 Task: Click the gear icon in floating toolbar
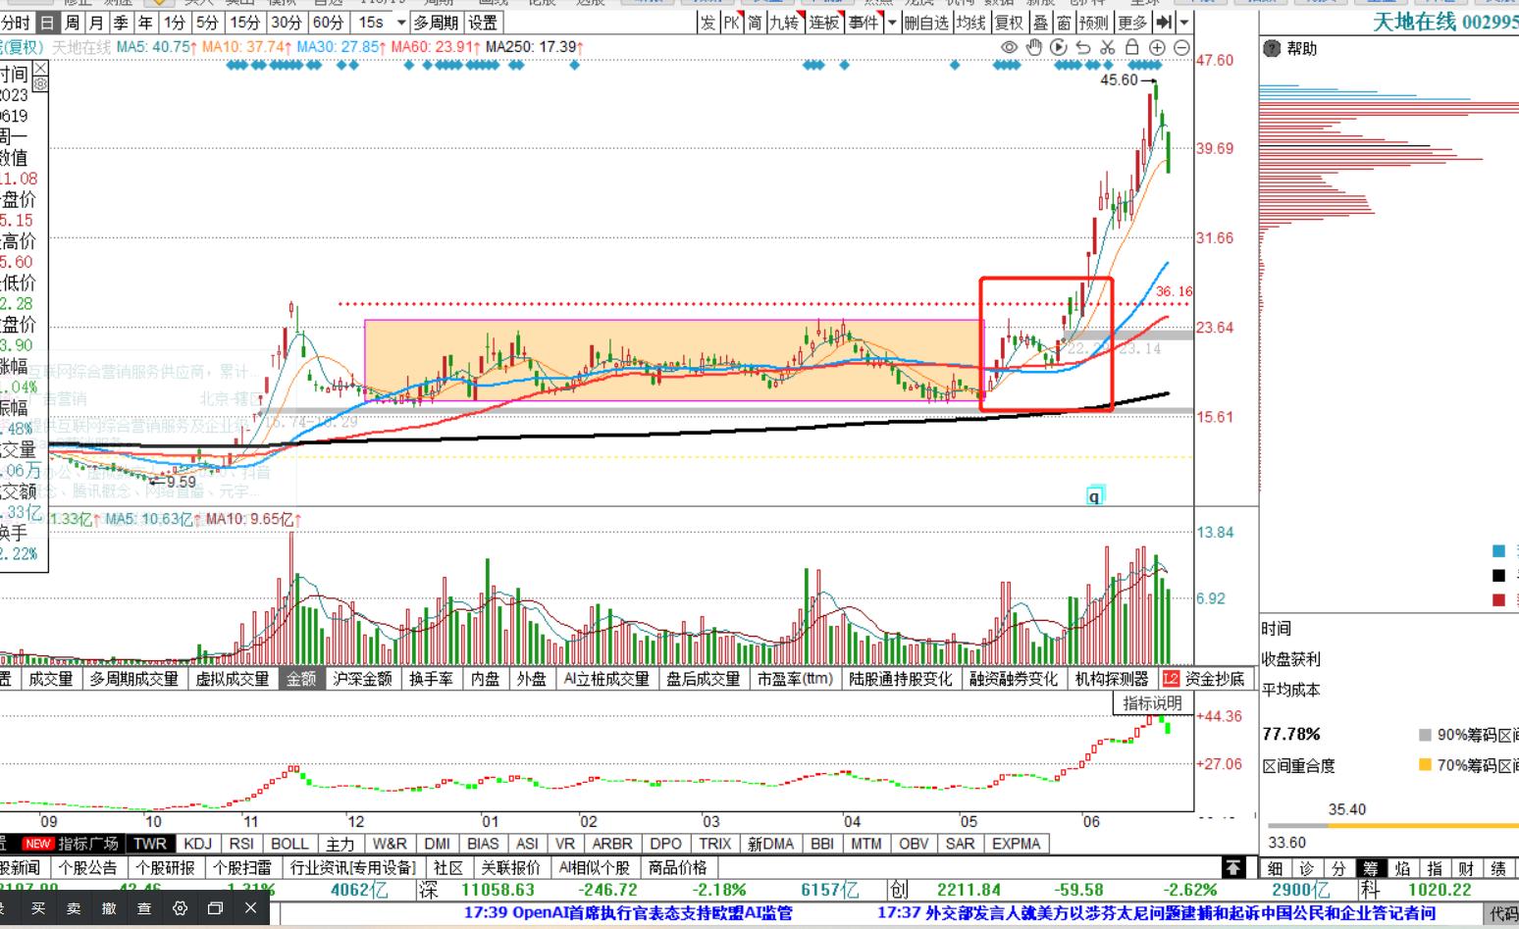coord(180,908)
